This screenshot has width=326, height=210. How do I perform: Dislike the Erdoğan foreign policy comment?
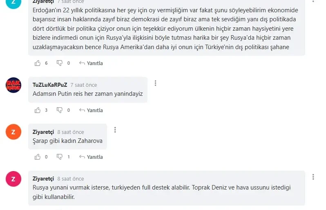point(60,63)
